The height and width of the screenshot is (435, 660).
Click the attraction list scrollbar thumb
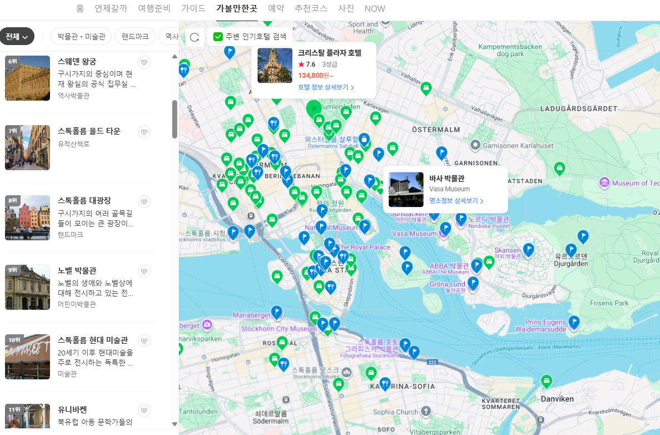coord(174,119)
